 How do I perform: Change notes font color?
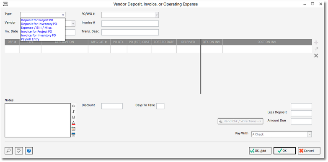pyautogui.click(x=73, y=123)
